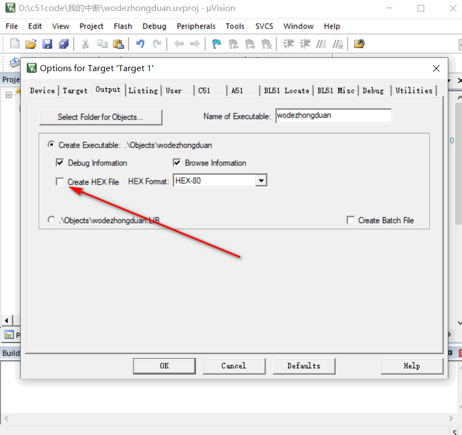This screenshot has height=435, width=462.
Task: Uncheck the Browse Information checkbox
Action: pyautogui.click(x=177, y=163)
